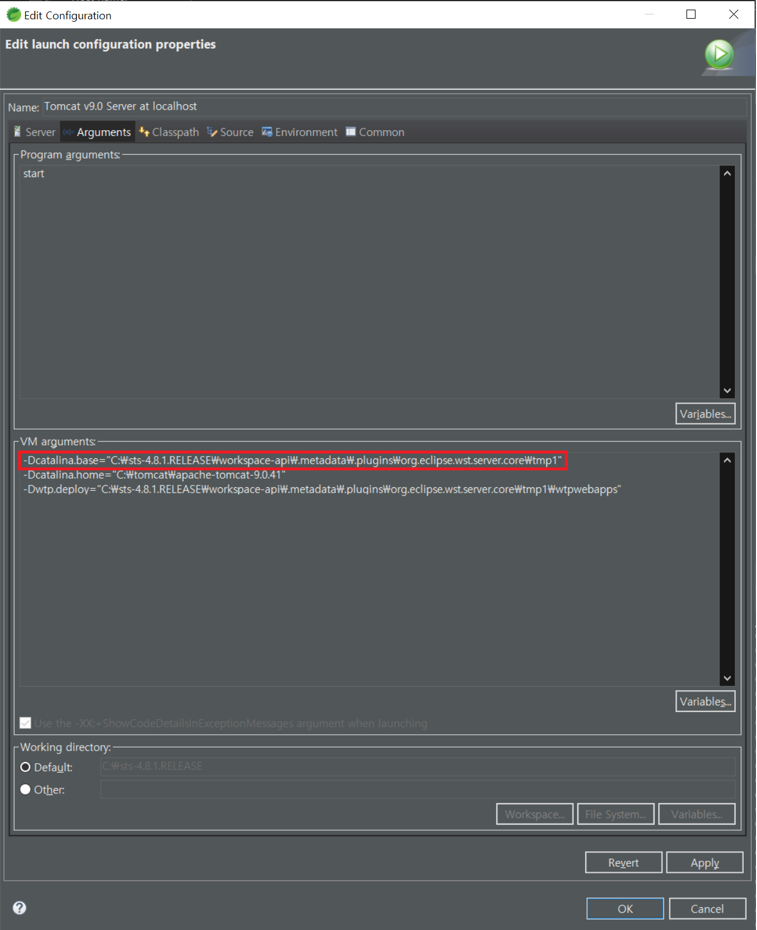Screen dimensions: 757x930
Task: Click the -Dwtp.deploy VM argument line
Action: [x=322, y=489]
